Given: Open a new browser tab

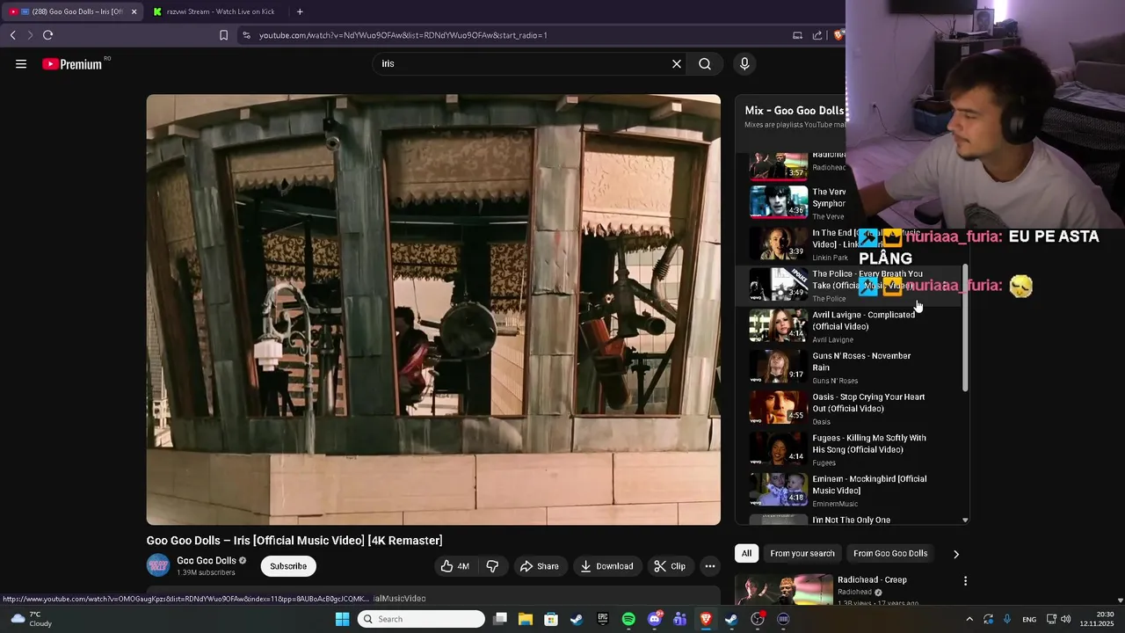Looking at the screenshot, I should coord(300,11).
